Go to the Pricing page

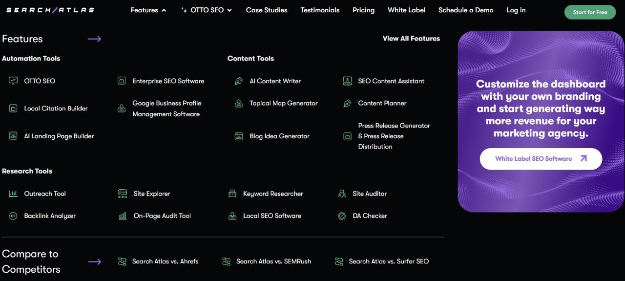click(363, 10)
